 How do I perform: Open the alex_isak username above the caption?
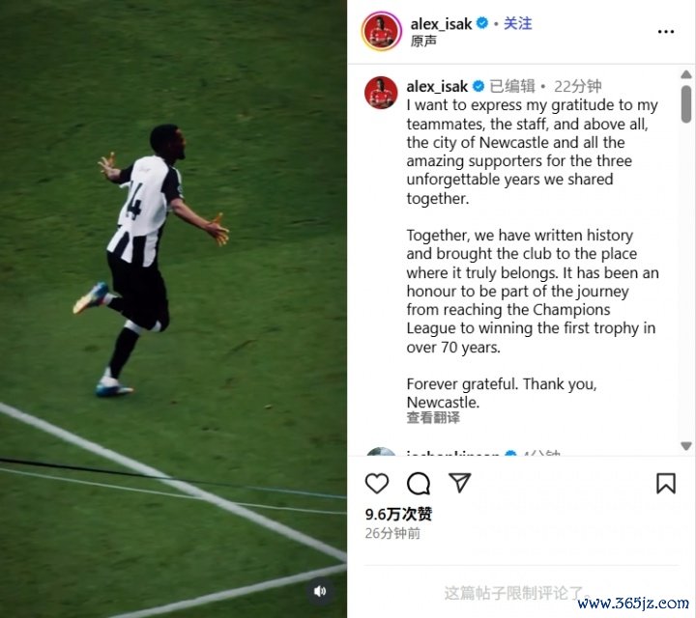point(437,86)
